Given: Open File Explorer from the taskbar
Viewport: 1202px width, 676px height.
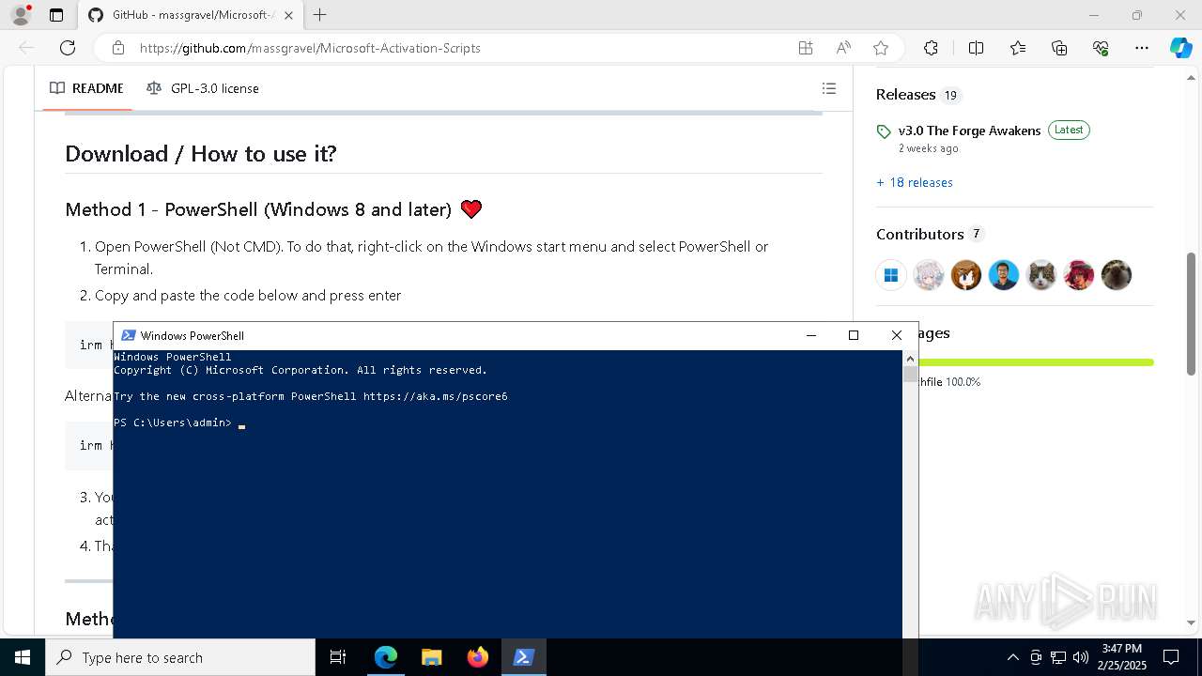Looking at the screenshot, I should [431, 657].
